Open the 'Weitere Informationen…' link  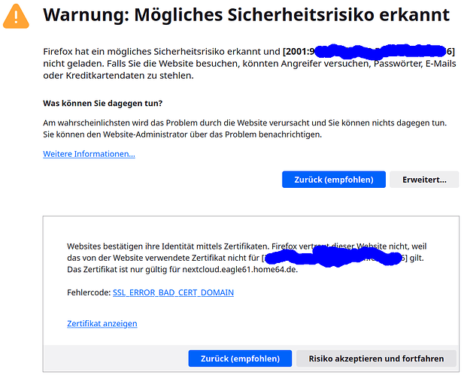(89, 154)
